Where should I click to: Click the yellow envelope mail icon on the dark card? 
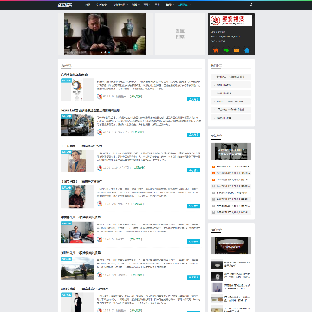(x=237, y=50)
